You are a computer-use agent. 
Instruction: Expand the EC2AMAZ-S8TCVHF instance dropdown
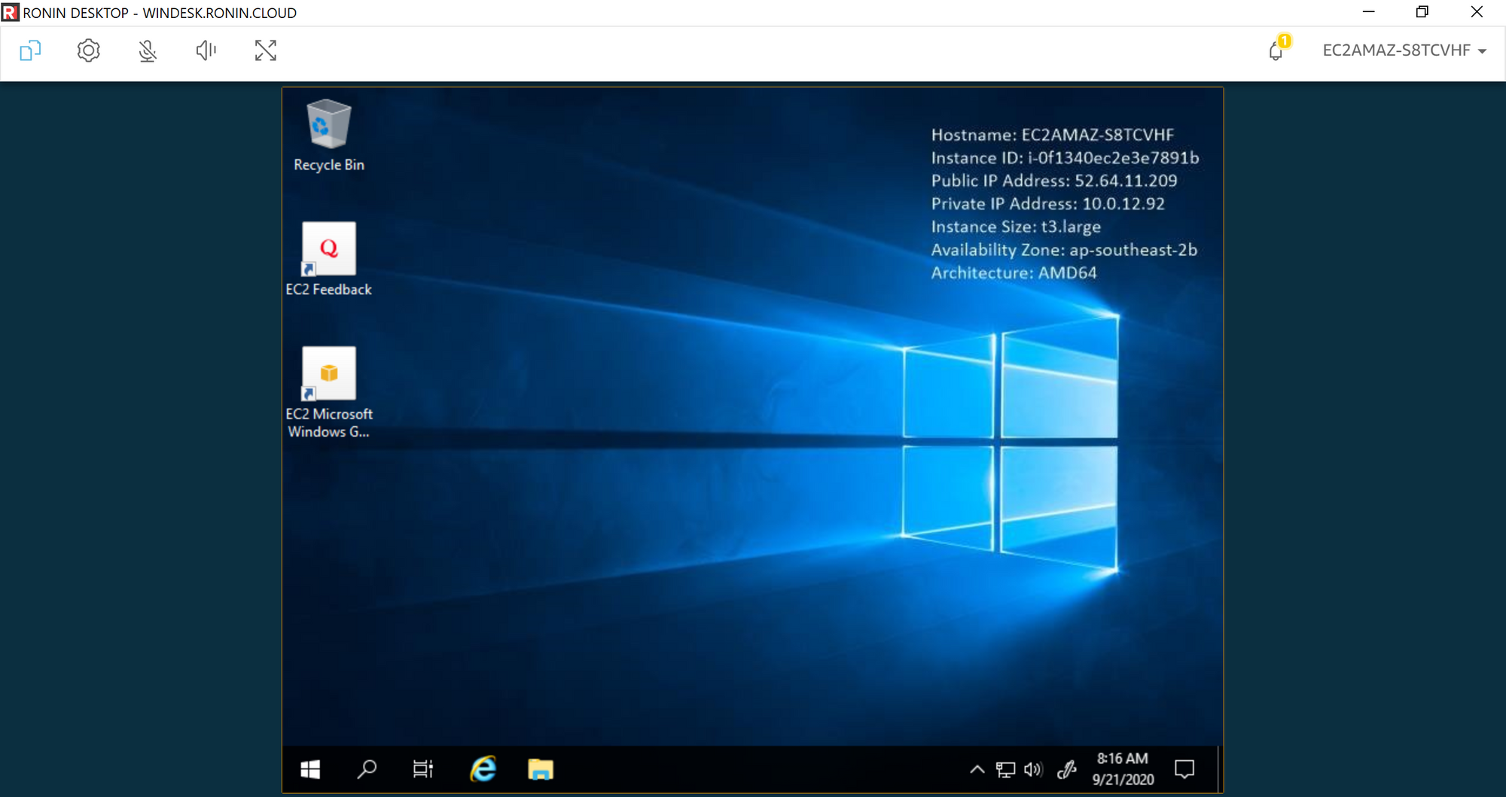(1405, 50)
